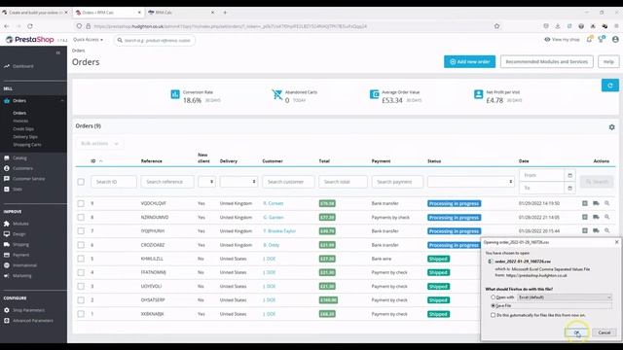Image resolution: width=623 pixels, height=350 pixels.
Task: Open the Bulk actions dropdown
Action: pyautogui.click(x=99, y=144)
